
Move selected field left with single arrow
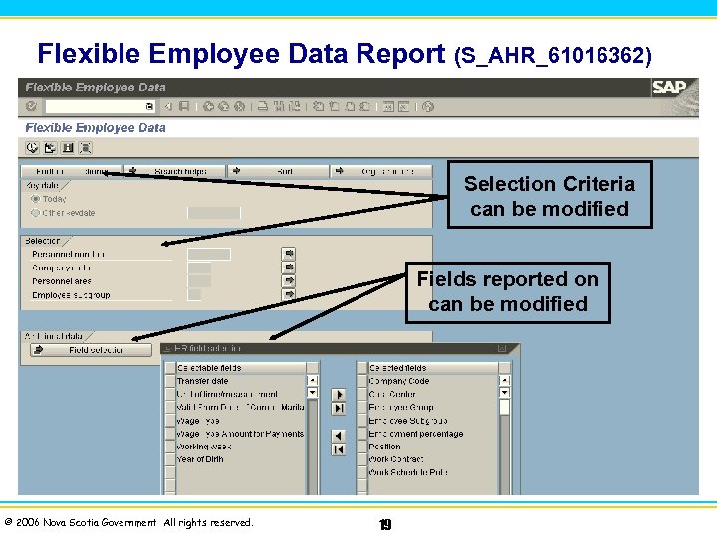(339, 436)
